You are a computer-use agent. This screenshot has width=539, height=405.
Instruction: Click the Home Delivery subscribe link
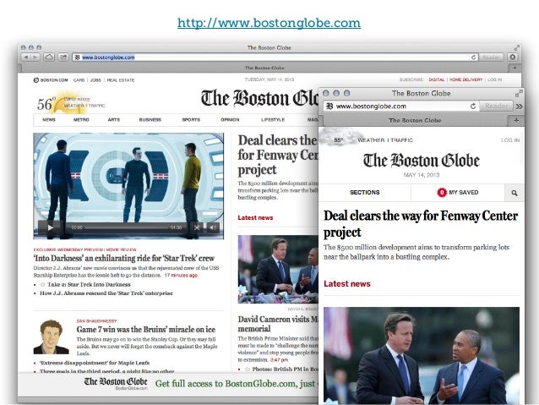click(465, 79)
